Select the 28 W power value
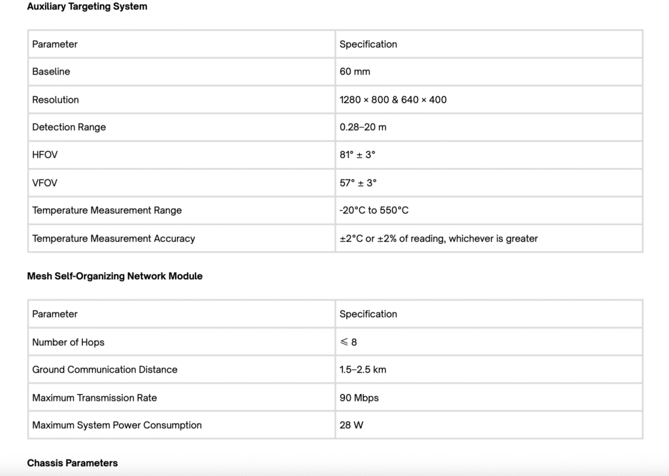Screen dimensions: 669x476 point(351,425)
